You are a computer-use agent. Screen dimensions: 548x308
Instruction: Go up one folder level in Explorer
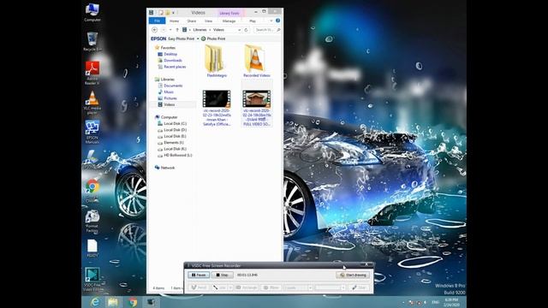click(x=177, y=30)
